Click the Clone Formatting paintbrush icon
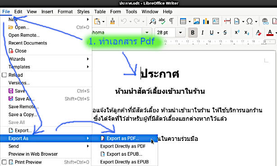The height and width of the screenshot is (166, 277). pyautogui.click(x=112, y=21)
